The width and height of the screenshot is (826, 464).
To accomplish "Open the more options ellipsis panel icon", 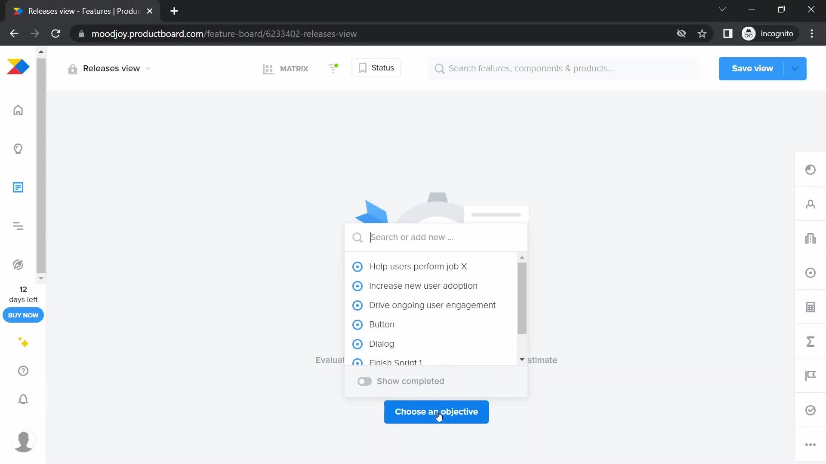I will pyautogui.click(x=811, y=445).
